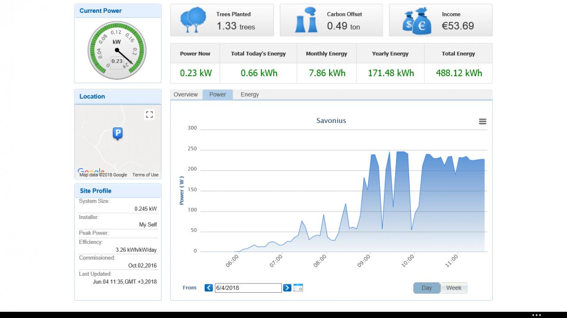Switch to the Overview tab
Viewport: 567px width, 318px height.
click(x=186, y=95)
